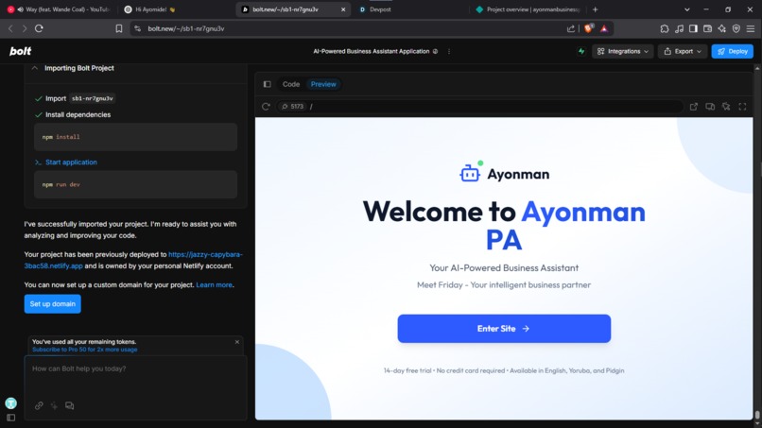Switch the preview to fullscreen
The image size is (762, 428).
[x=742, y=107]
